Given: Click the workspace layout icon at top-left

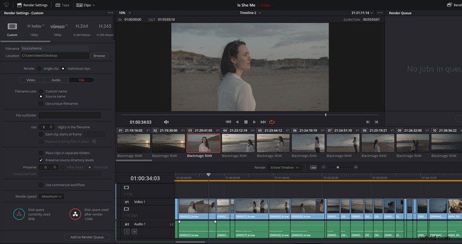Looking at the screenshot, I should [6, 5].
